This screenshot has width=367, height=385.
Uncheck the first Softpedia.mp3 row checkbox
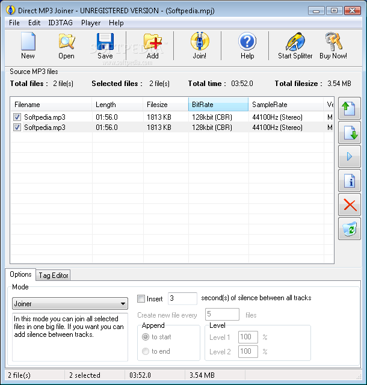pyautogui.click(x=17, y=117)
